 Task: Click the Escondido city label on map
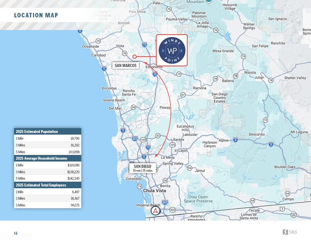pyautogui.click(x=154, y=67)
